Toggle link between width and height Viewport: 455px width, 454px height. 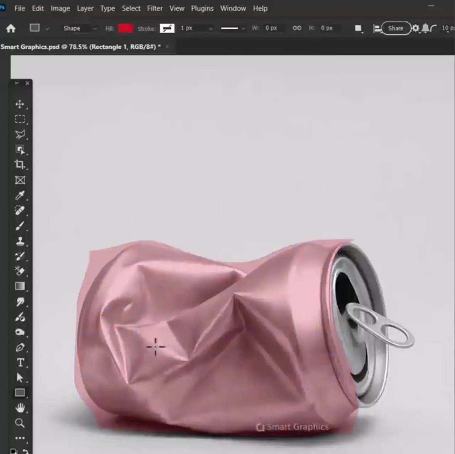[x=297, y=28]
